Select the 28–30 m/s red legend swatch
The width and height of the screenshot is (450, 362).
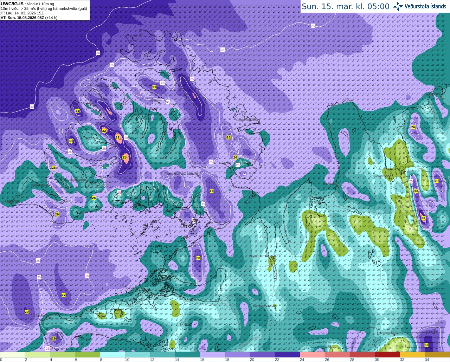pyautogui.click(x=362, y=355)
